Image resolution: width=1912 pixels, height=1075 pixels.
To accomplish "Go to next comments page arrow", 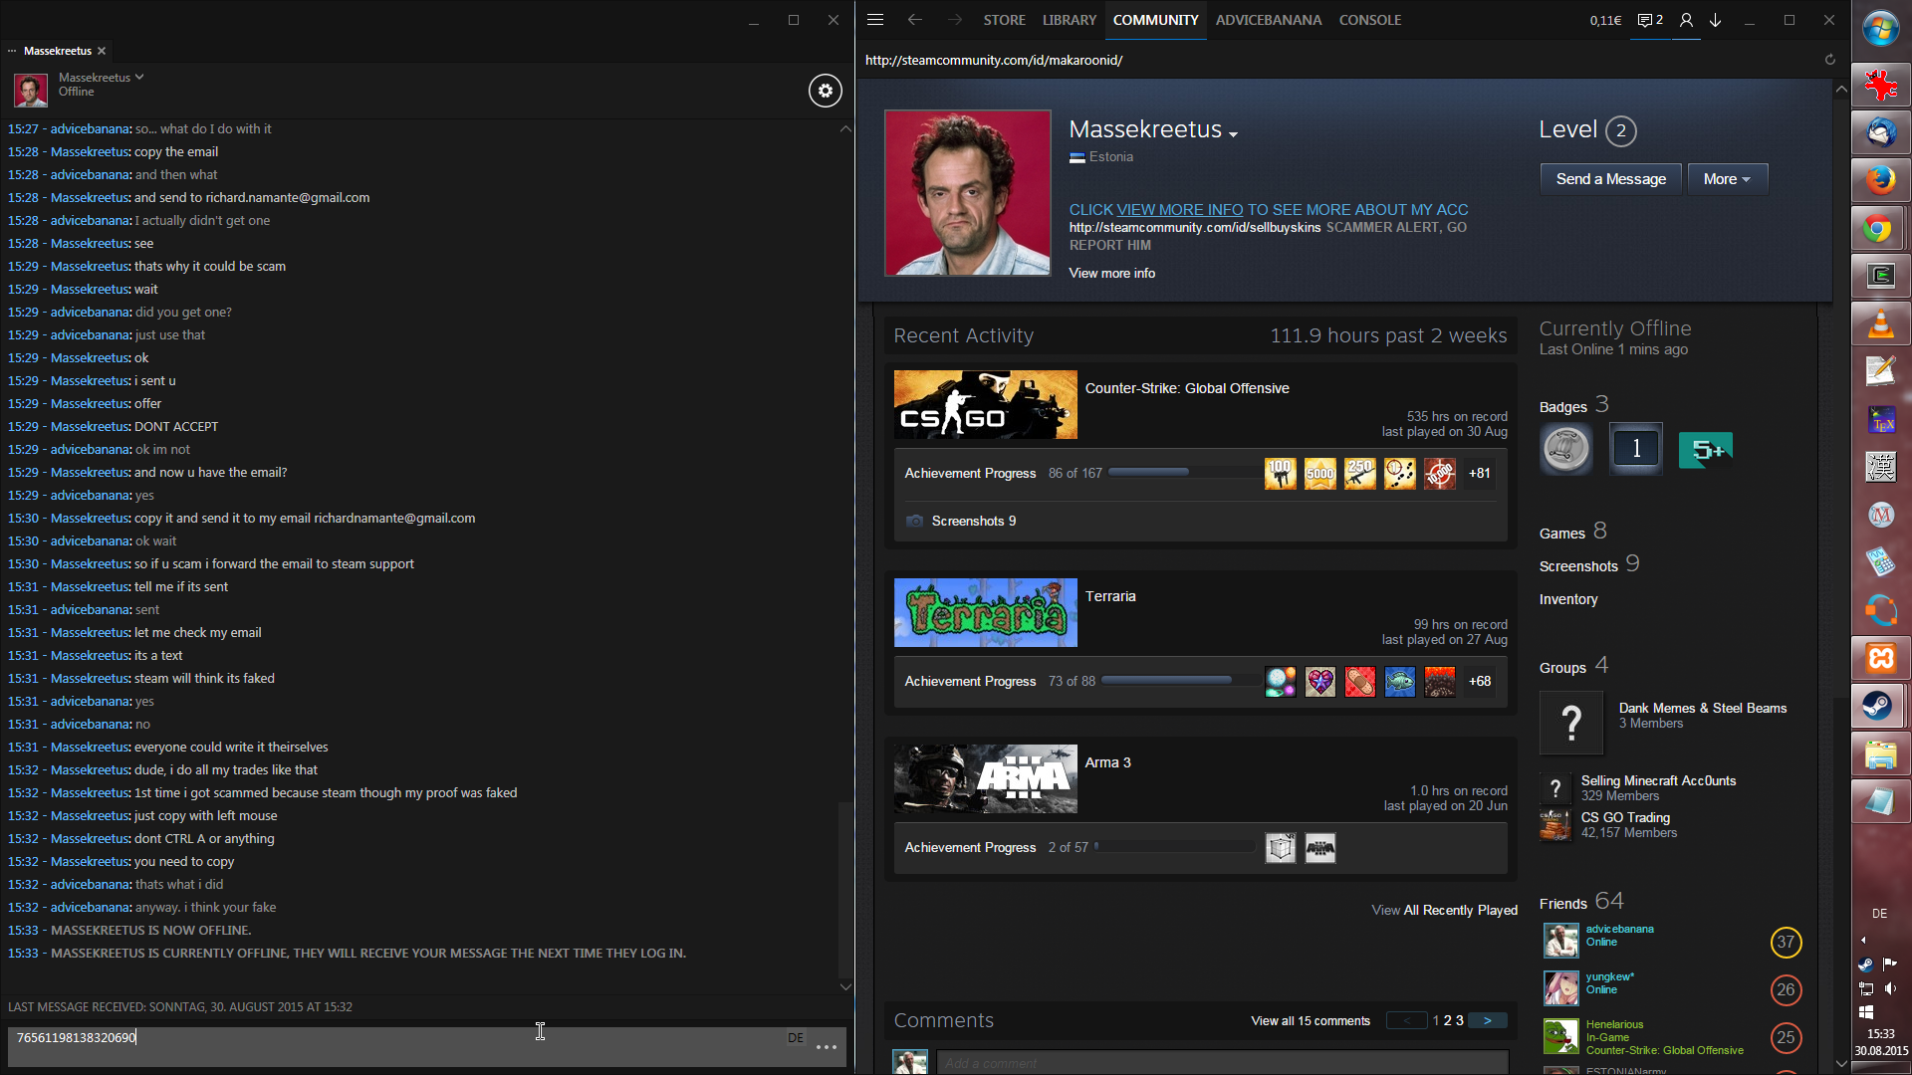I will 1487,1020.
